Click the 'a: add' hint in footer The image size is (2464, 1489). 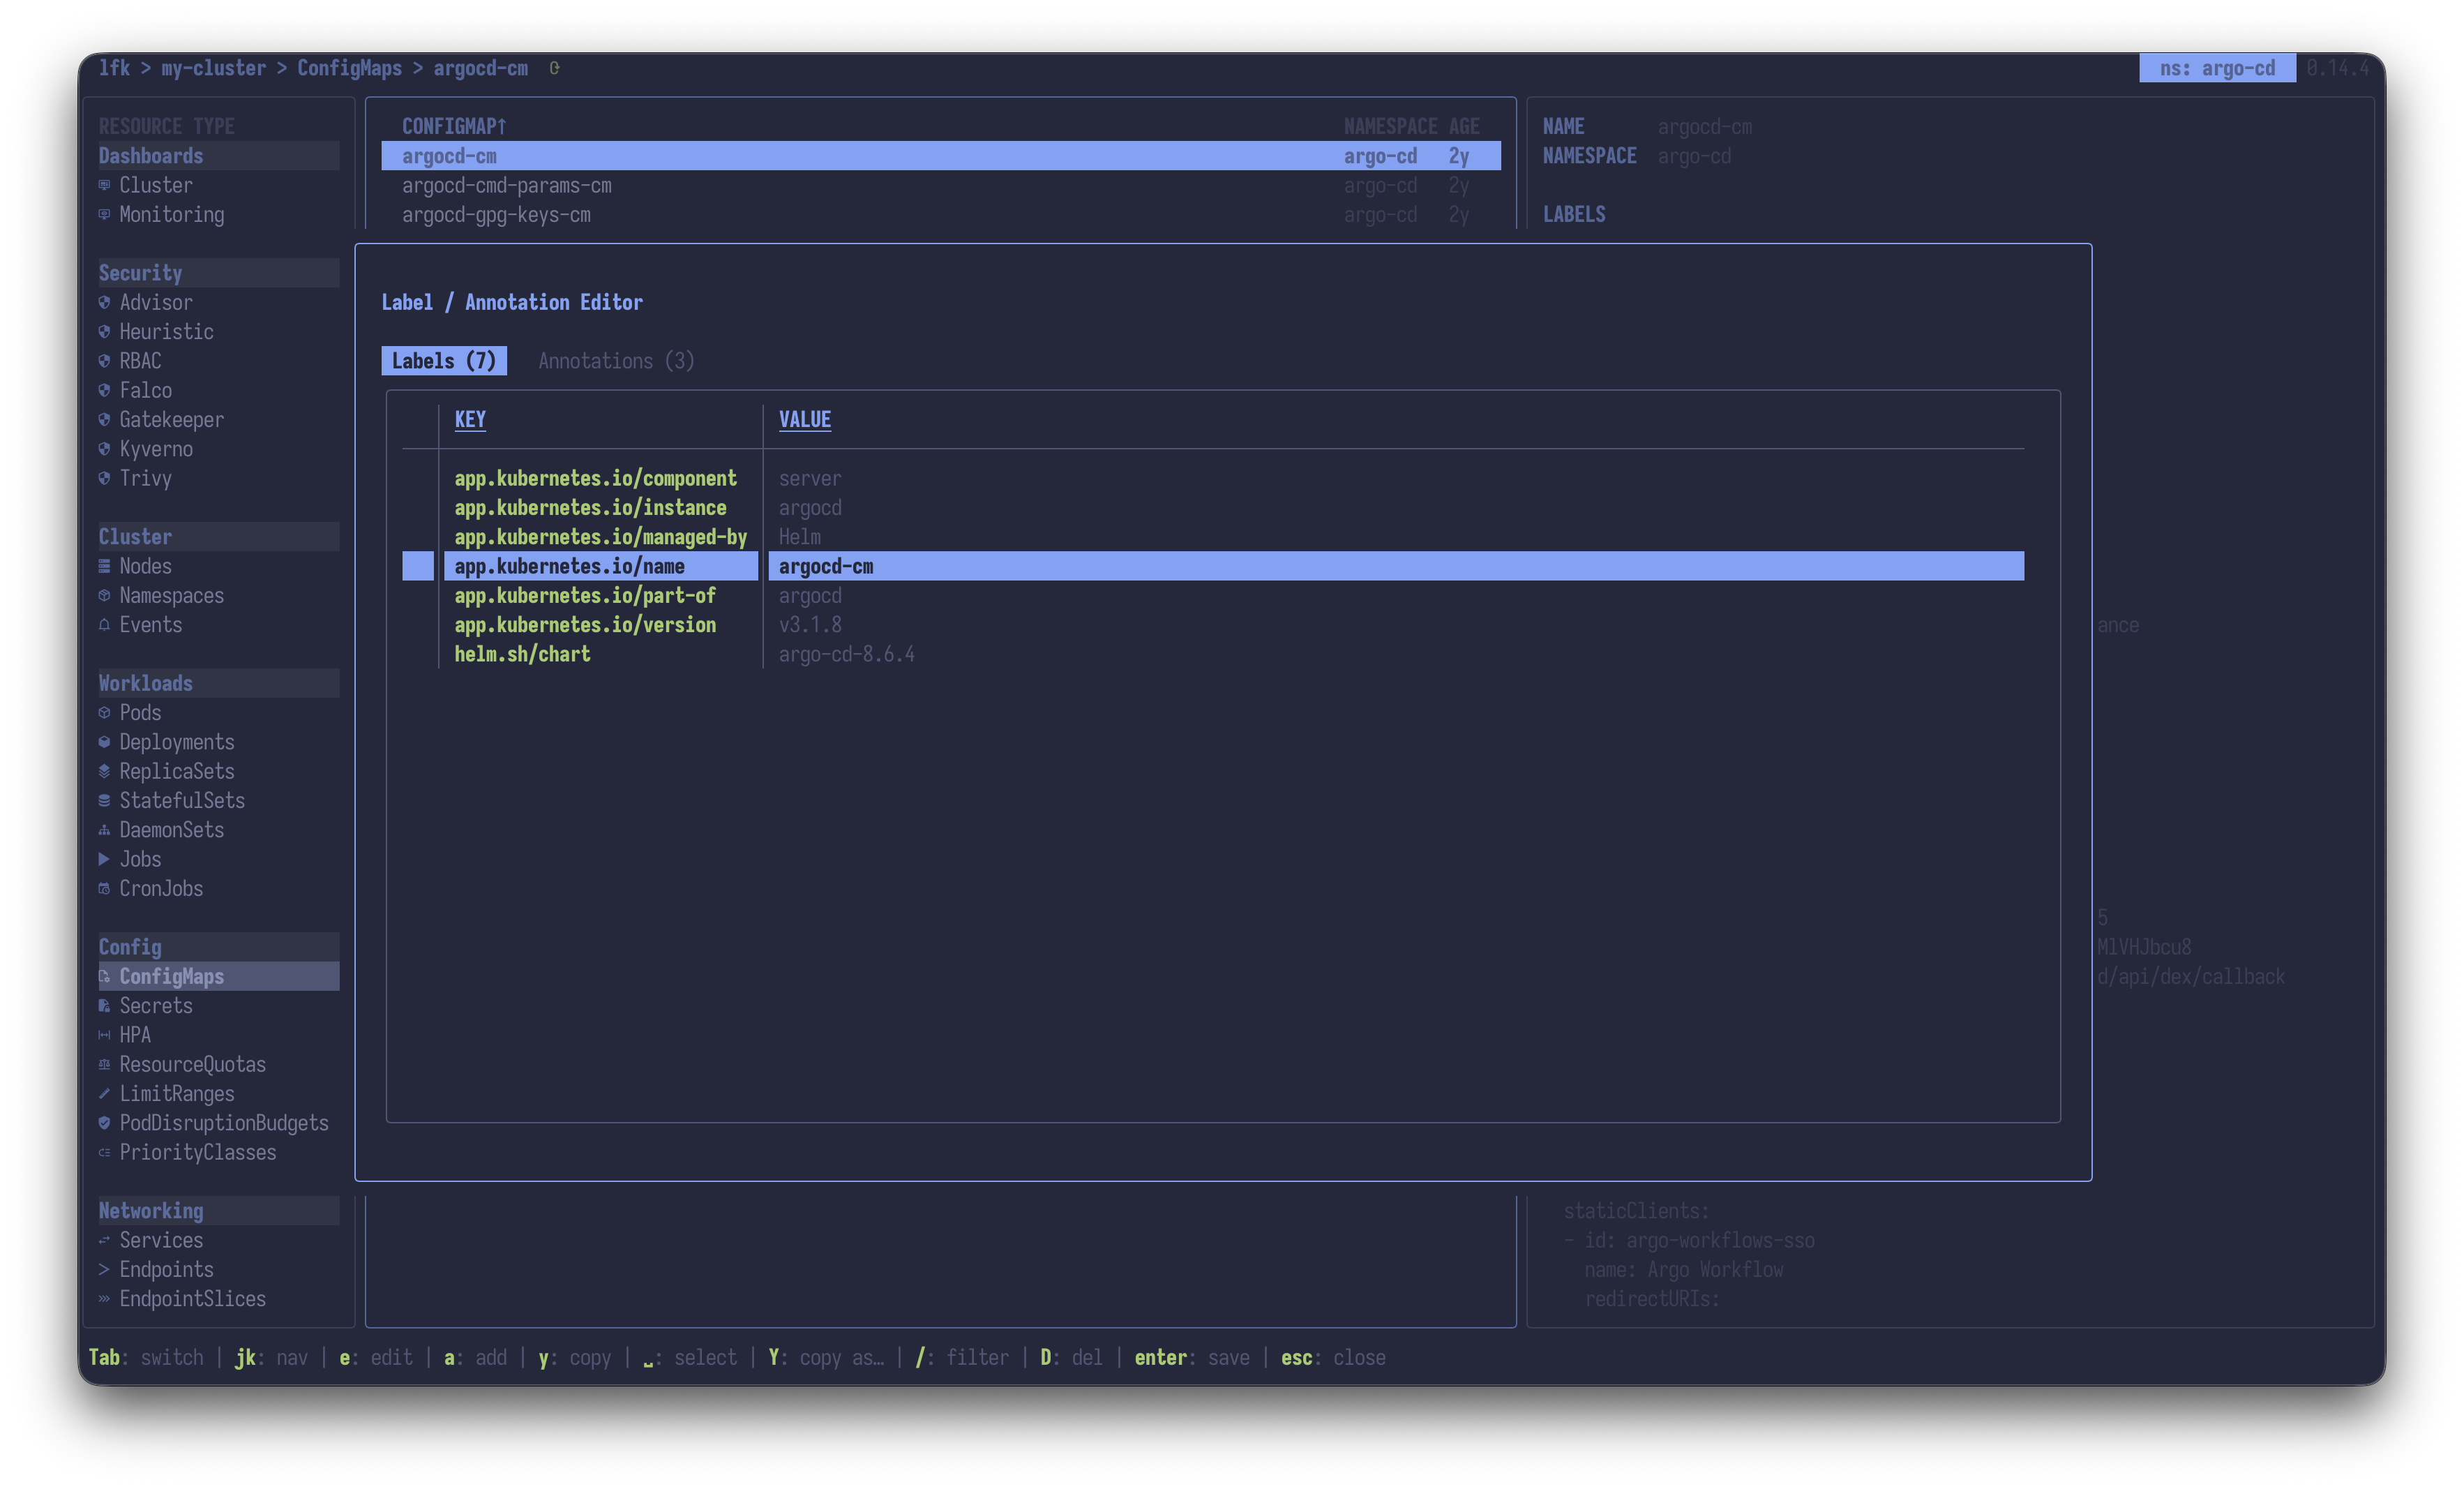[x=475, y=1357]
